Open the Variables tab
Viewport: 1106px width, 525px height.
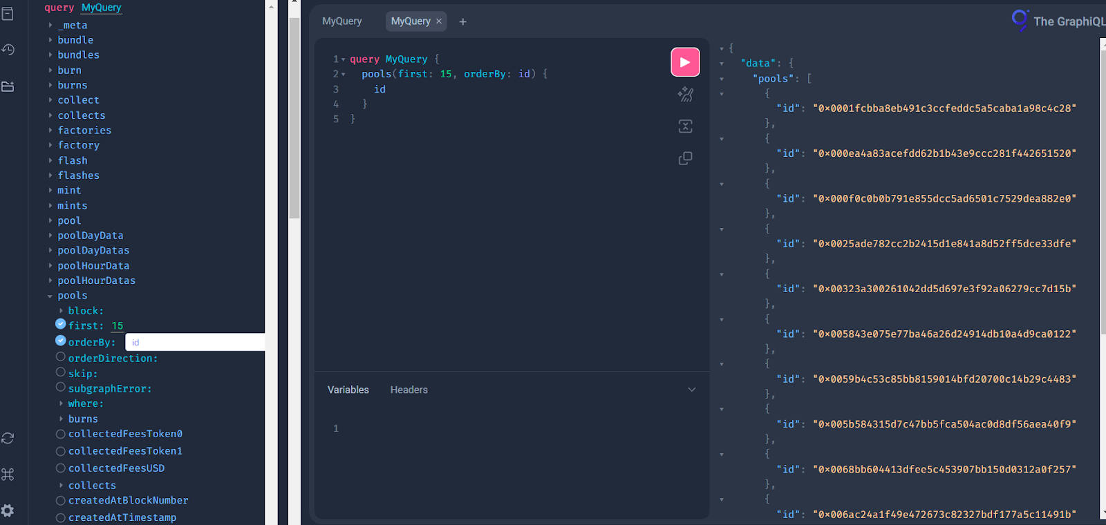click(x=348, y=390)
